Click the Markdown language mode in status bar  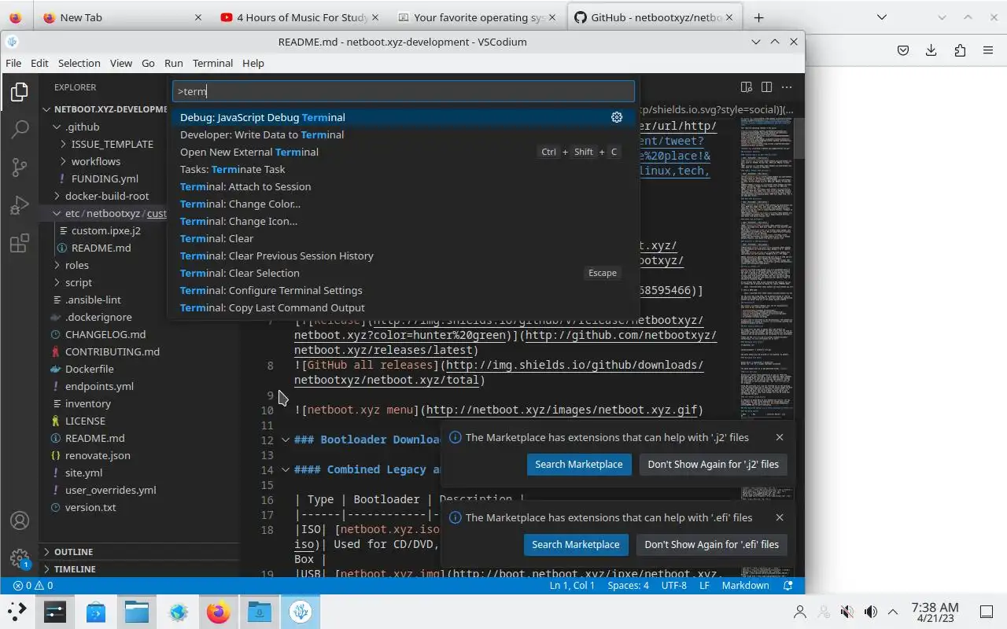[x=745, y=585]
